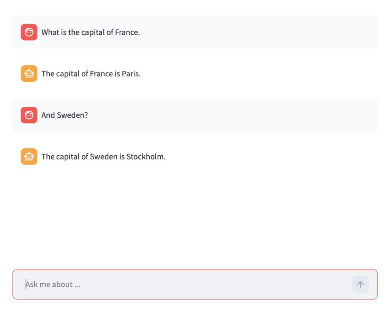Viewport: 389px width, 314px height.
Task: Click user avatar beside 'And Sweden?'
Action: point(29,115)
